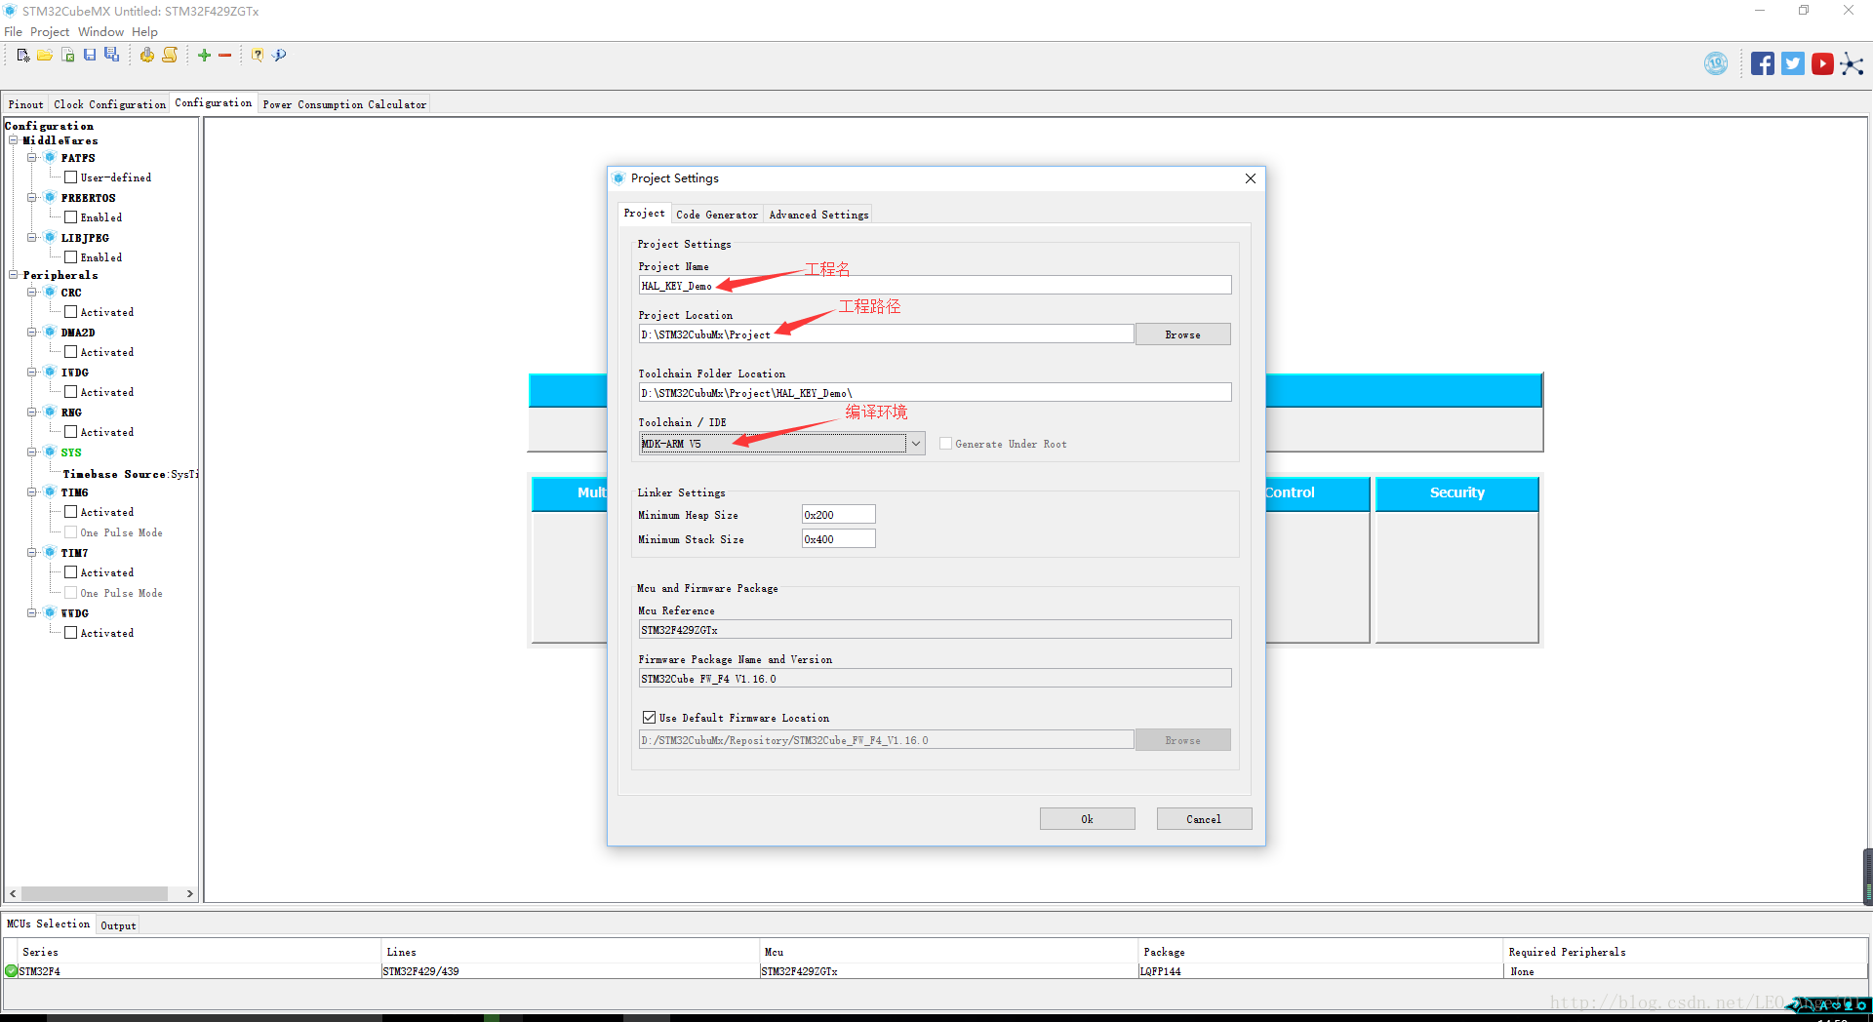Click the Generate Code gear icon
Screen dimensions: 1873x1022
point(146,56)
